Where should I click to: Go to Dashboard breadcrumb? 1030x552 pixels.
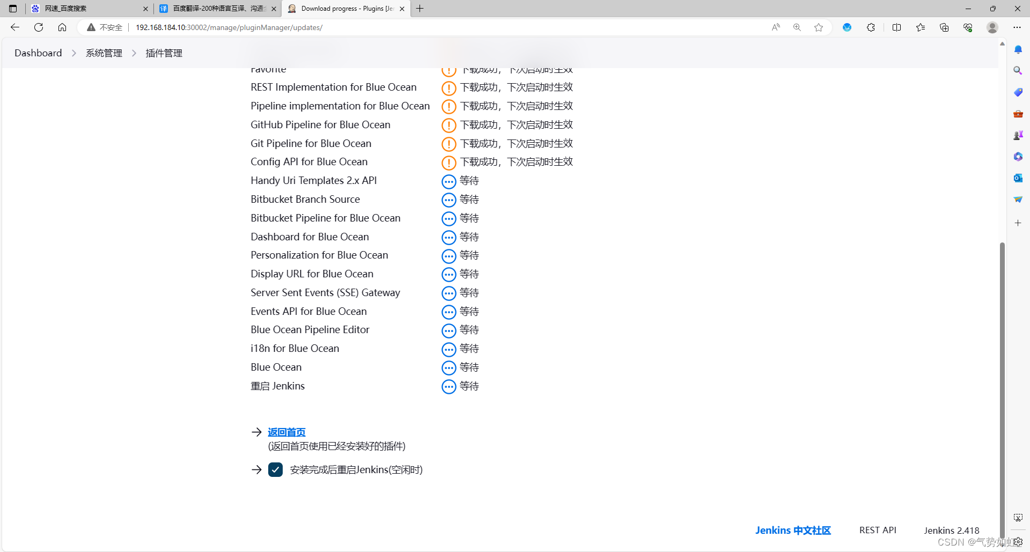[38, 53]
